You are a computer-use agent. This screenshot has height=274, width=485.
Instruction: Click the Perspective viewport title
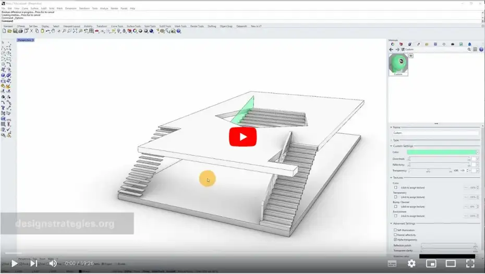coord(25,40)
